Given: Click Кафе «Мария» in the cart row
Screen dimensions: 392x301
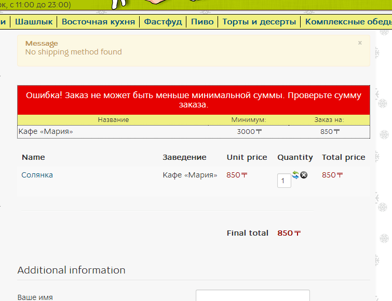Looking at the screenshot, I should point(190,175).
